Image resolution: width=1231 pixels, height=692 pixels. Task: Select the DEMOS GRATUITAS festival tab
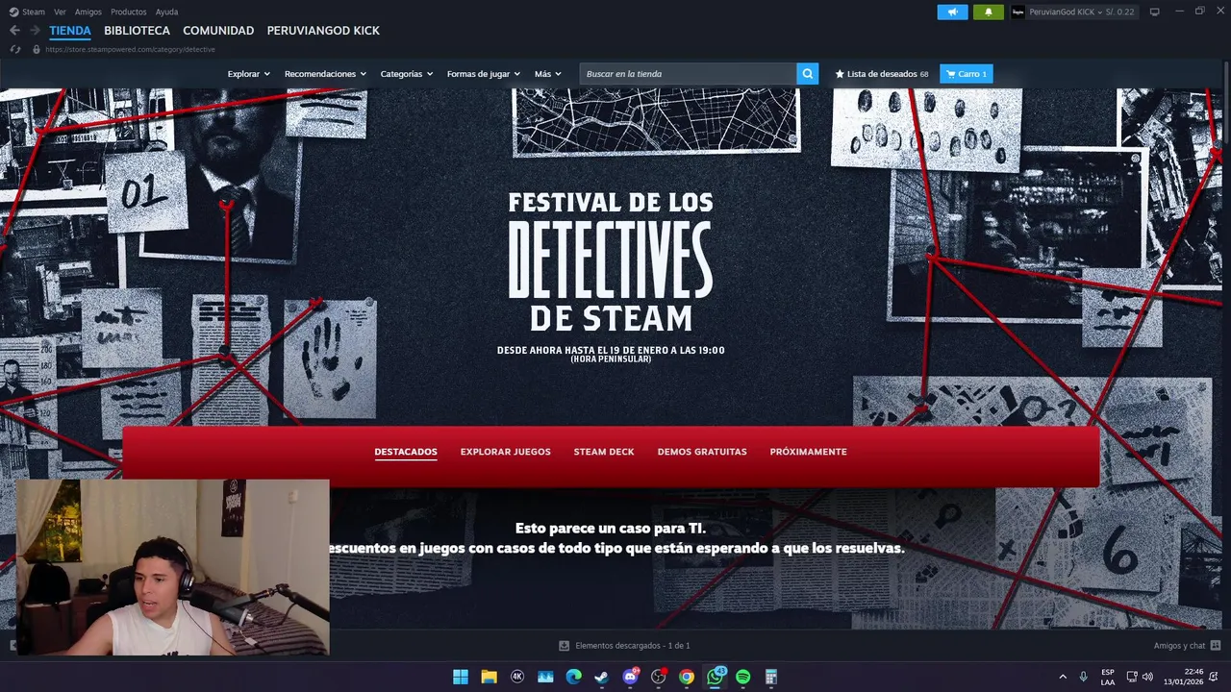pyautogui.click(x=702, y=452)
